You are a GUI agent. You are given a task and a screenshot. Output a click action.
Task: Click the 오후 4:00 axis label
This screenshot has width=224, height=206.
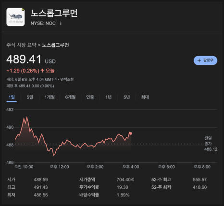point(131,167)
